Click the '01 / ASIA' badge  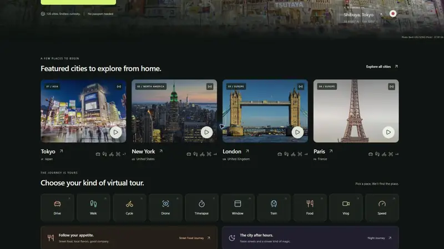click(x=52, y=86)
